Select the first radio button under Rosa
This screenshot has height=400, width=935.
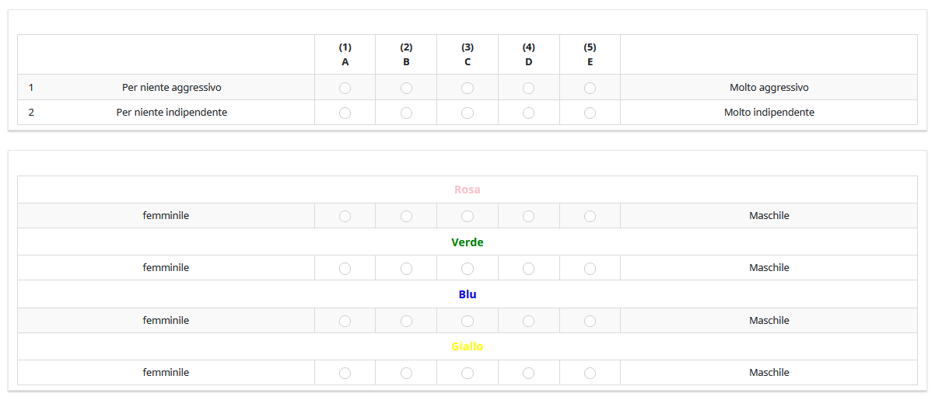345,216
